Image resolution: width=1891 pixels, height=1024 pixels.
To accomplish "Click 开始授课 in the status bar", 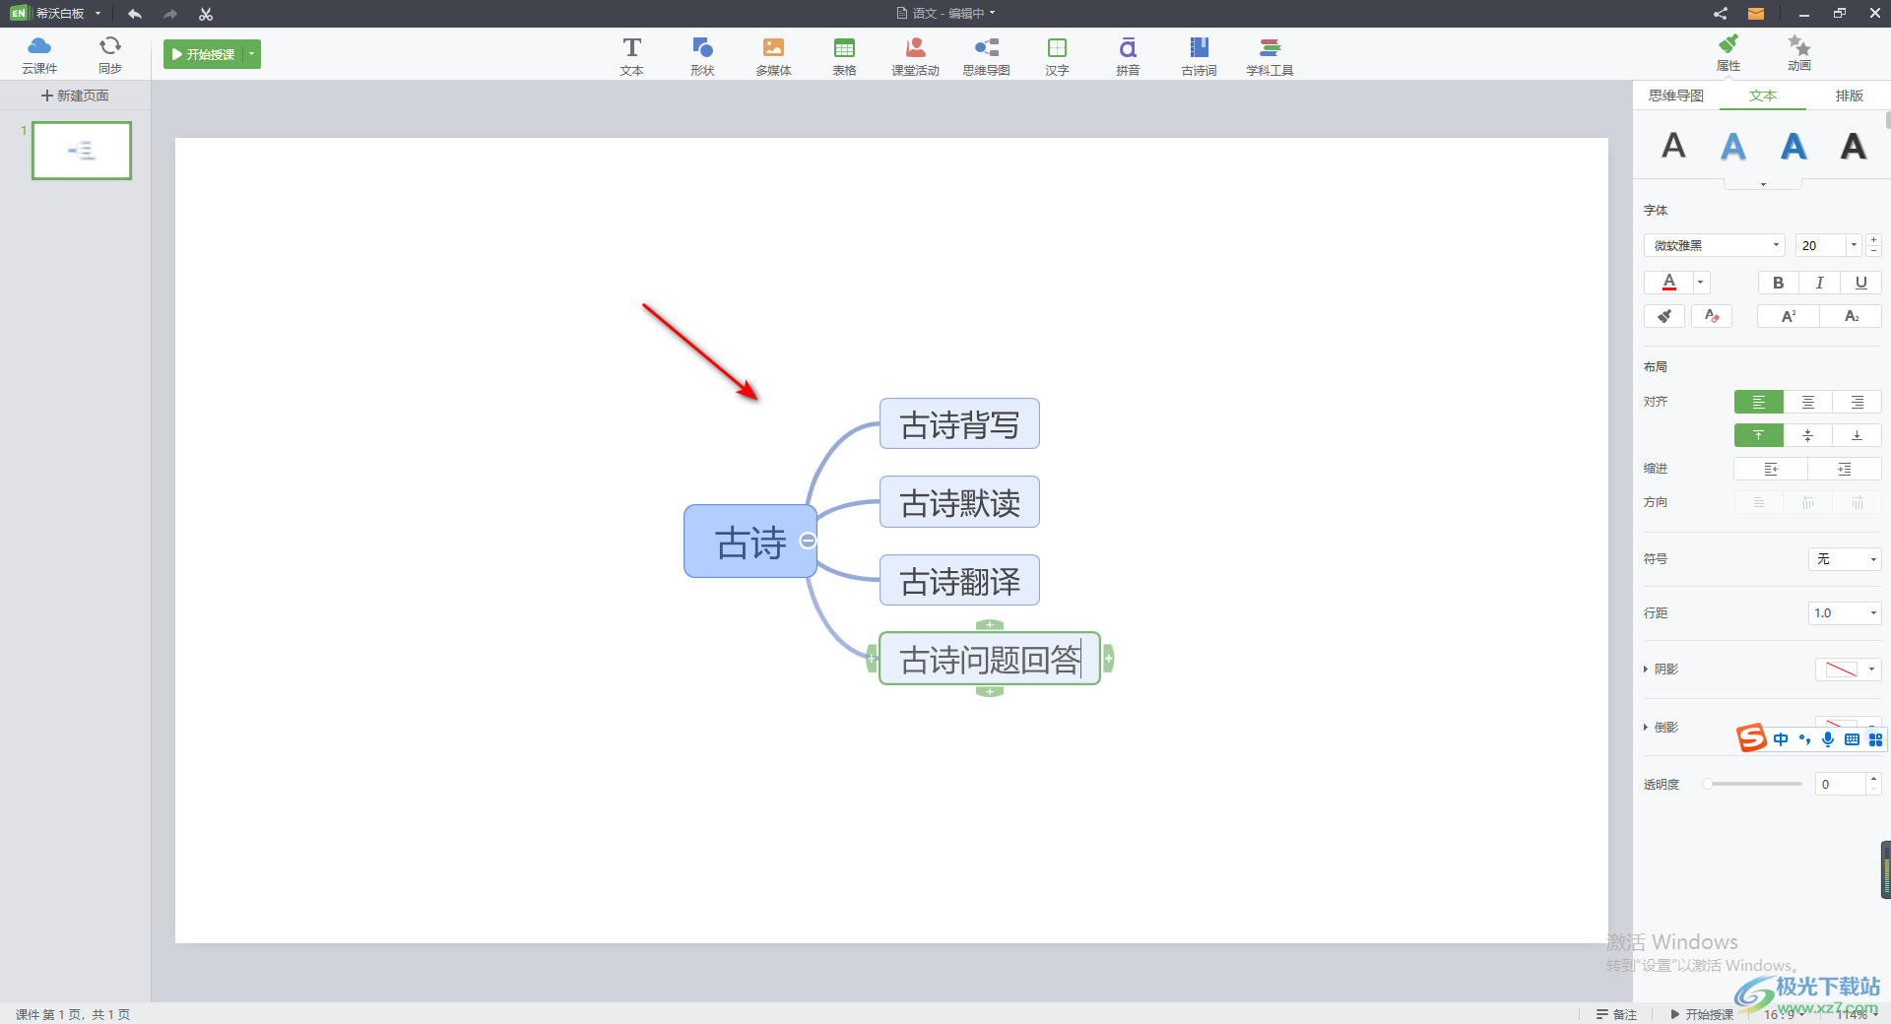I will click(1702, 1014).
